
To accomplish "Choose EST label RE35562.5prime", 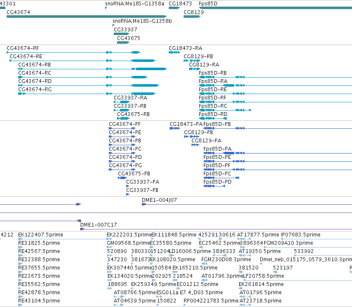I will tap(39, 284).
